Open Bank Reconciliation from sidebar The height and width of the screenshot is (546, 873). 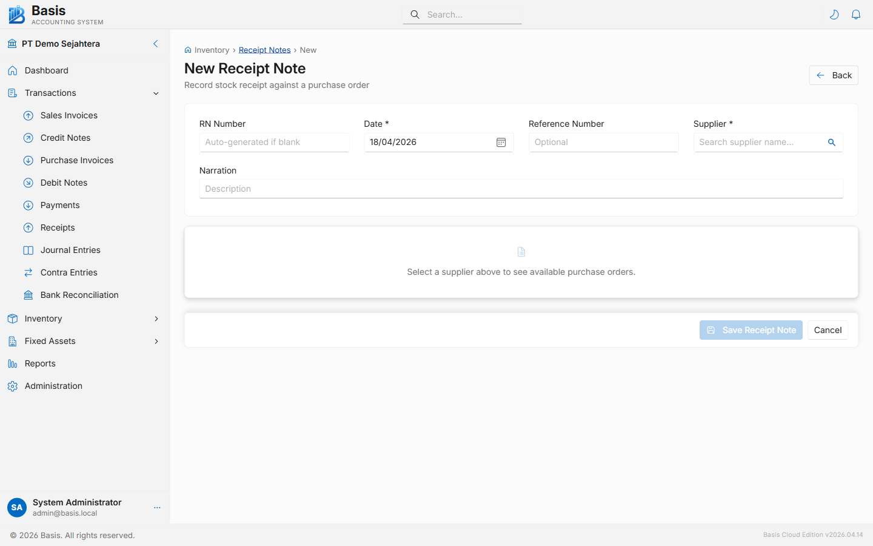79,295
